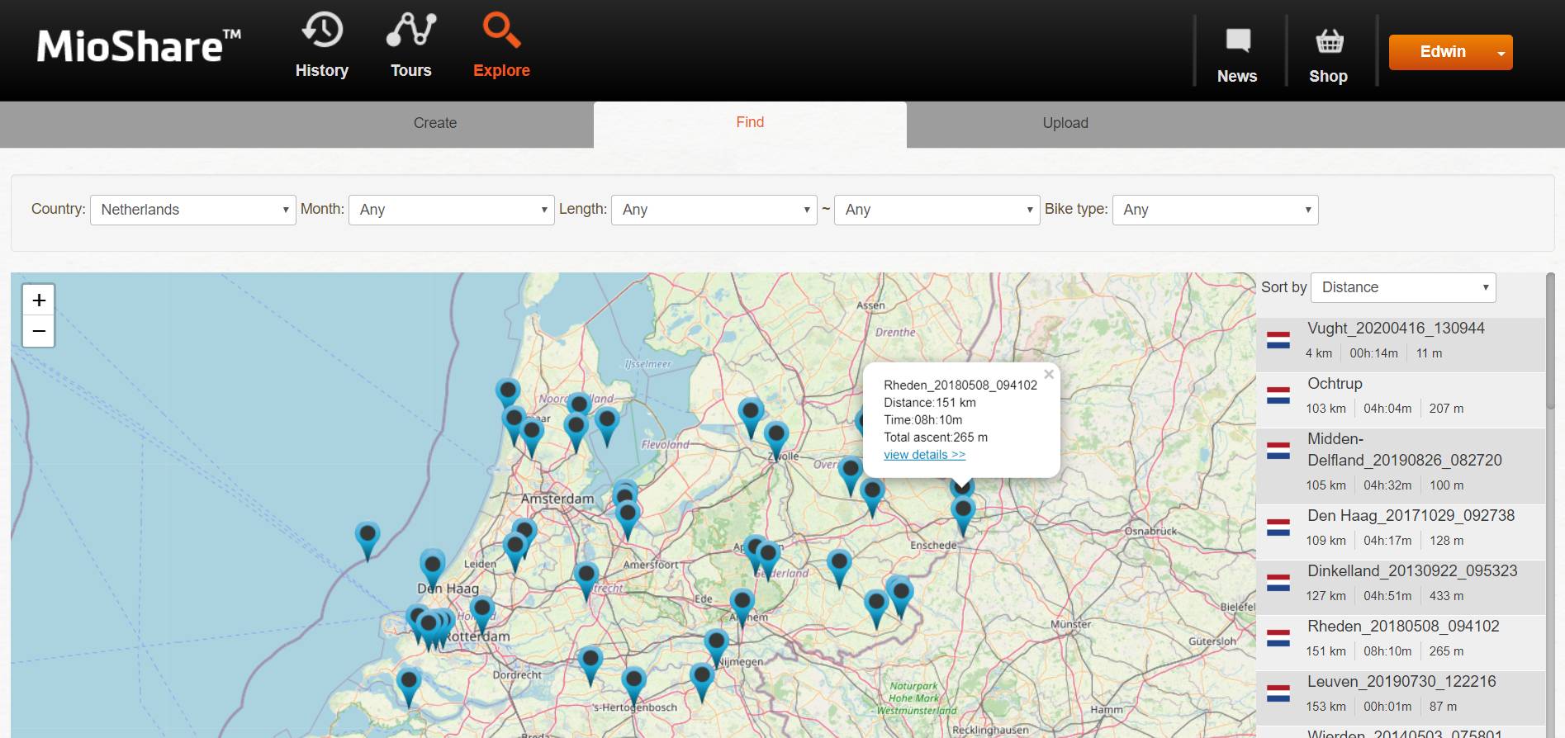This screenshot has height=738, width=1565.
Task: Open the Bike type dropdown
Action: [x=1215, y=210]
